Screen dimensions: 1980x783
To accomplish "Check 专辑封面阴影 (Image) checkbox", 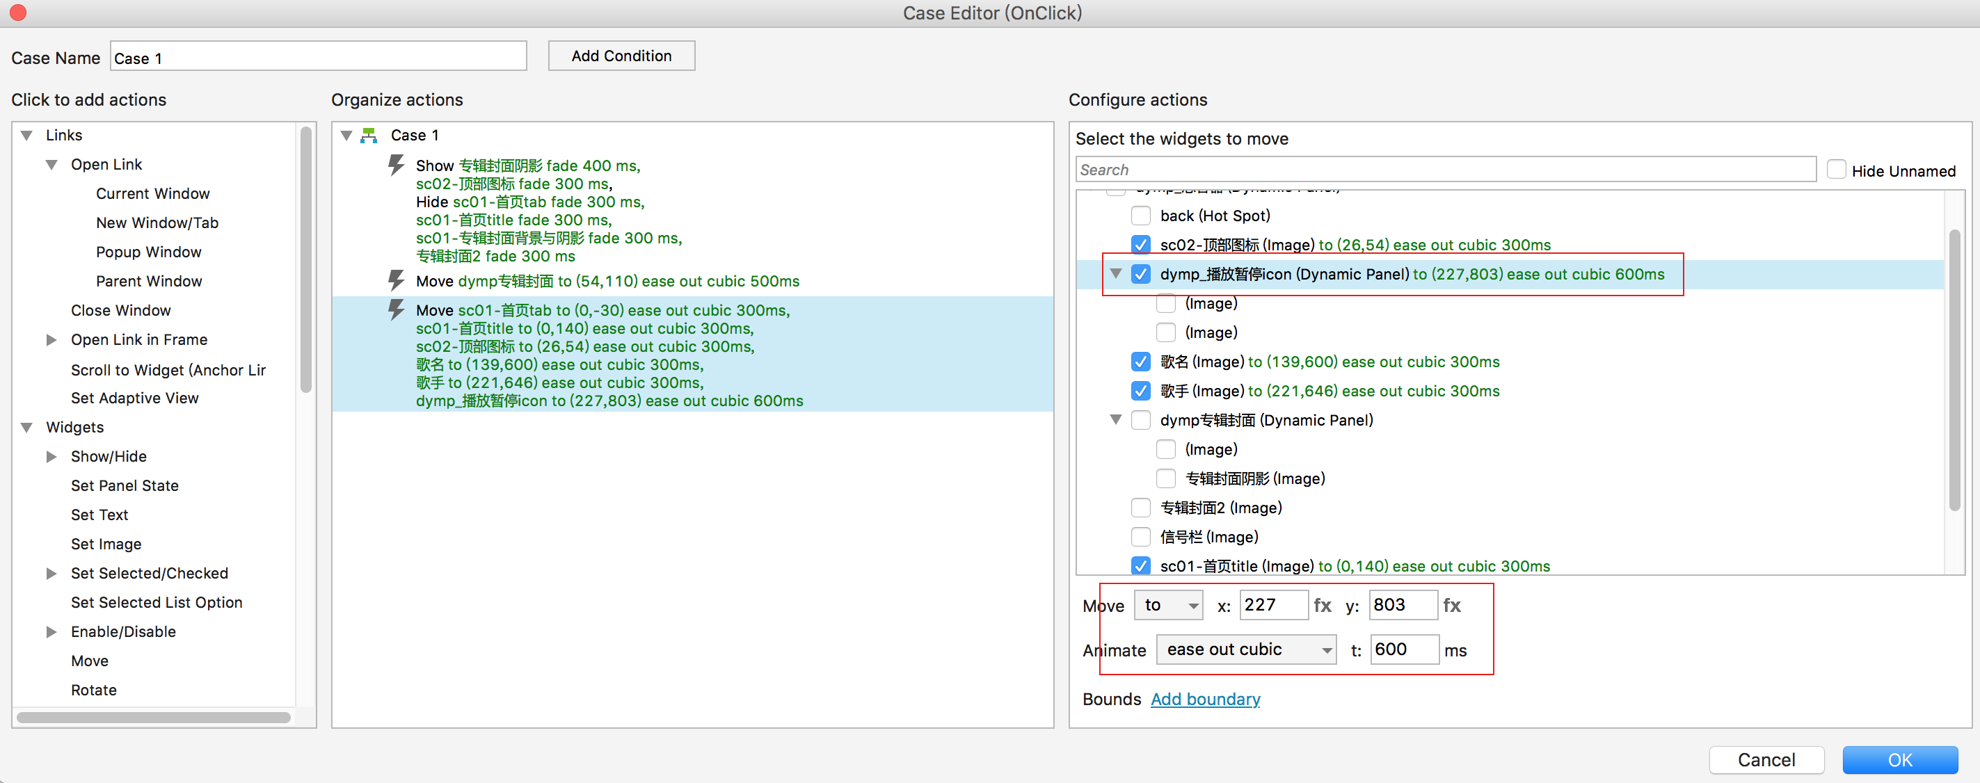I will click(x=1166, y=478).
